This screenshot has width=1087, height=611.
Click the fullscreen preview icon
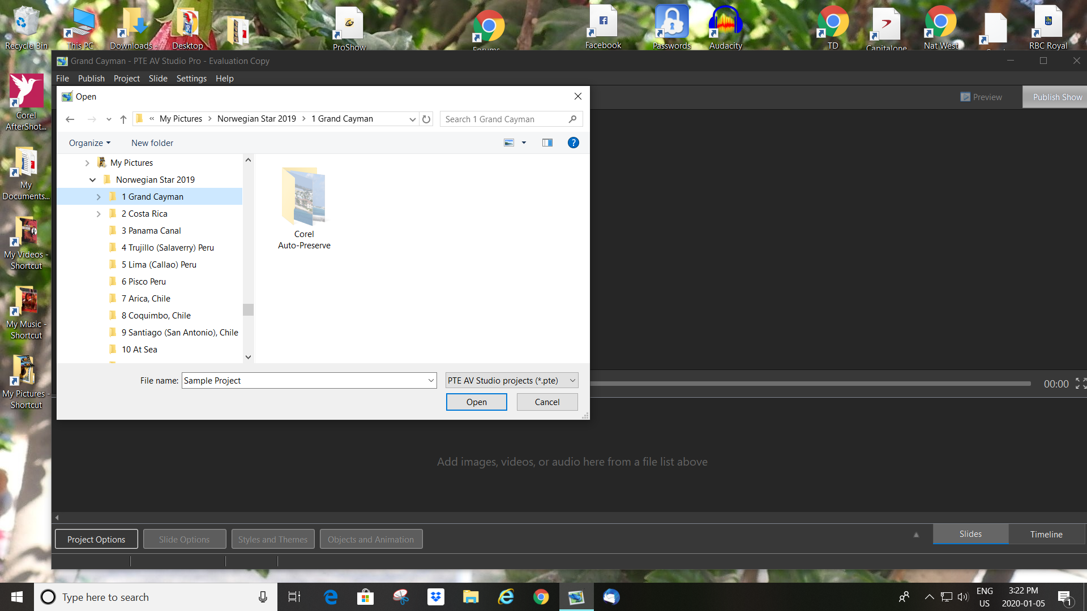(1080, 384)
